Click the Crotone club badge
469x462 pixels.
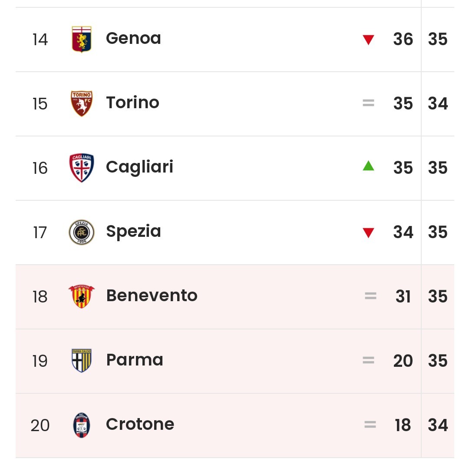pos(81,425)
